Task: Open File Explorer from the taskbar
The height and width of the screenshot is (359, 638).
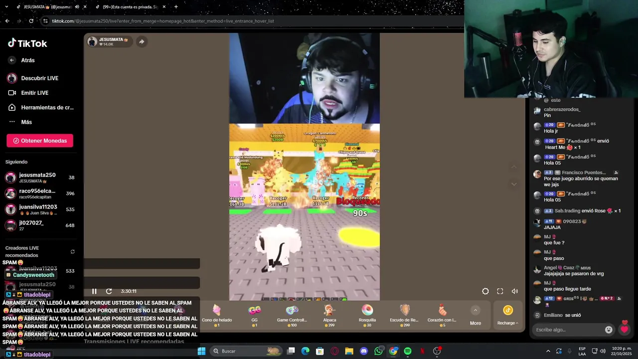Action: [349, 351]
